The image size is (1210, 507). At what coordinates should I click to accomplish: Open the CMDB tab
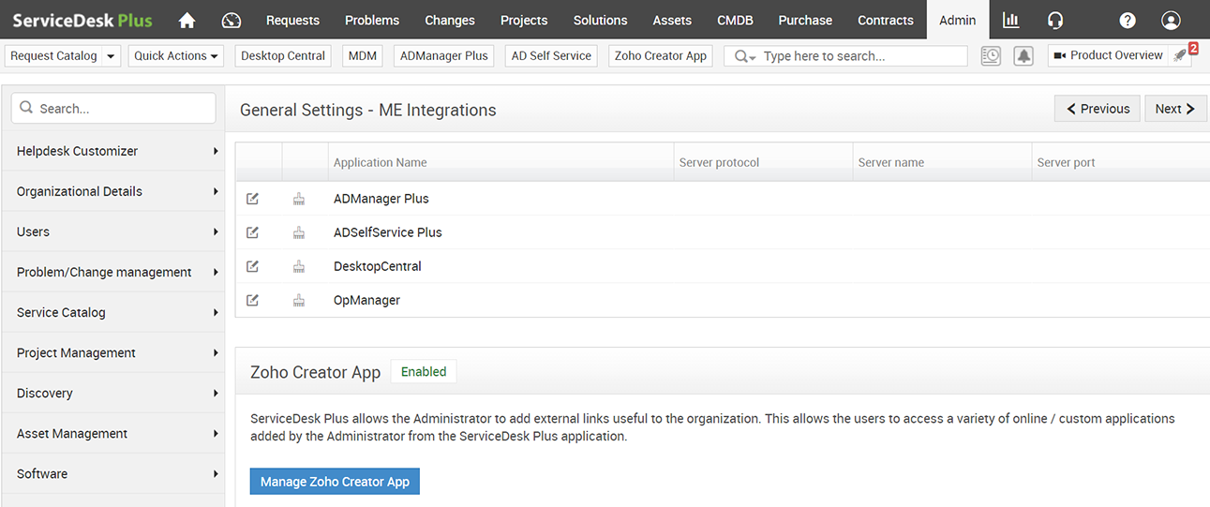coord(735,20)
